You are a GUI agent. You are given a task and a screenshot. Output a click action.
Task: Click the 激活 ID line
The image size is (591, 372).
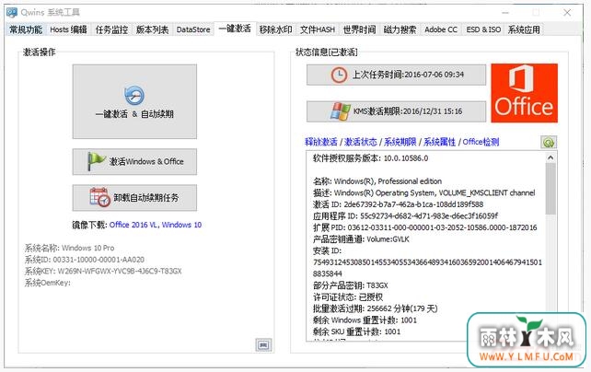(398, 204)
